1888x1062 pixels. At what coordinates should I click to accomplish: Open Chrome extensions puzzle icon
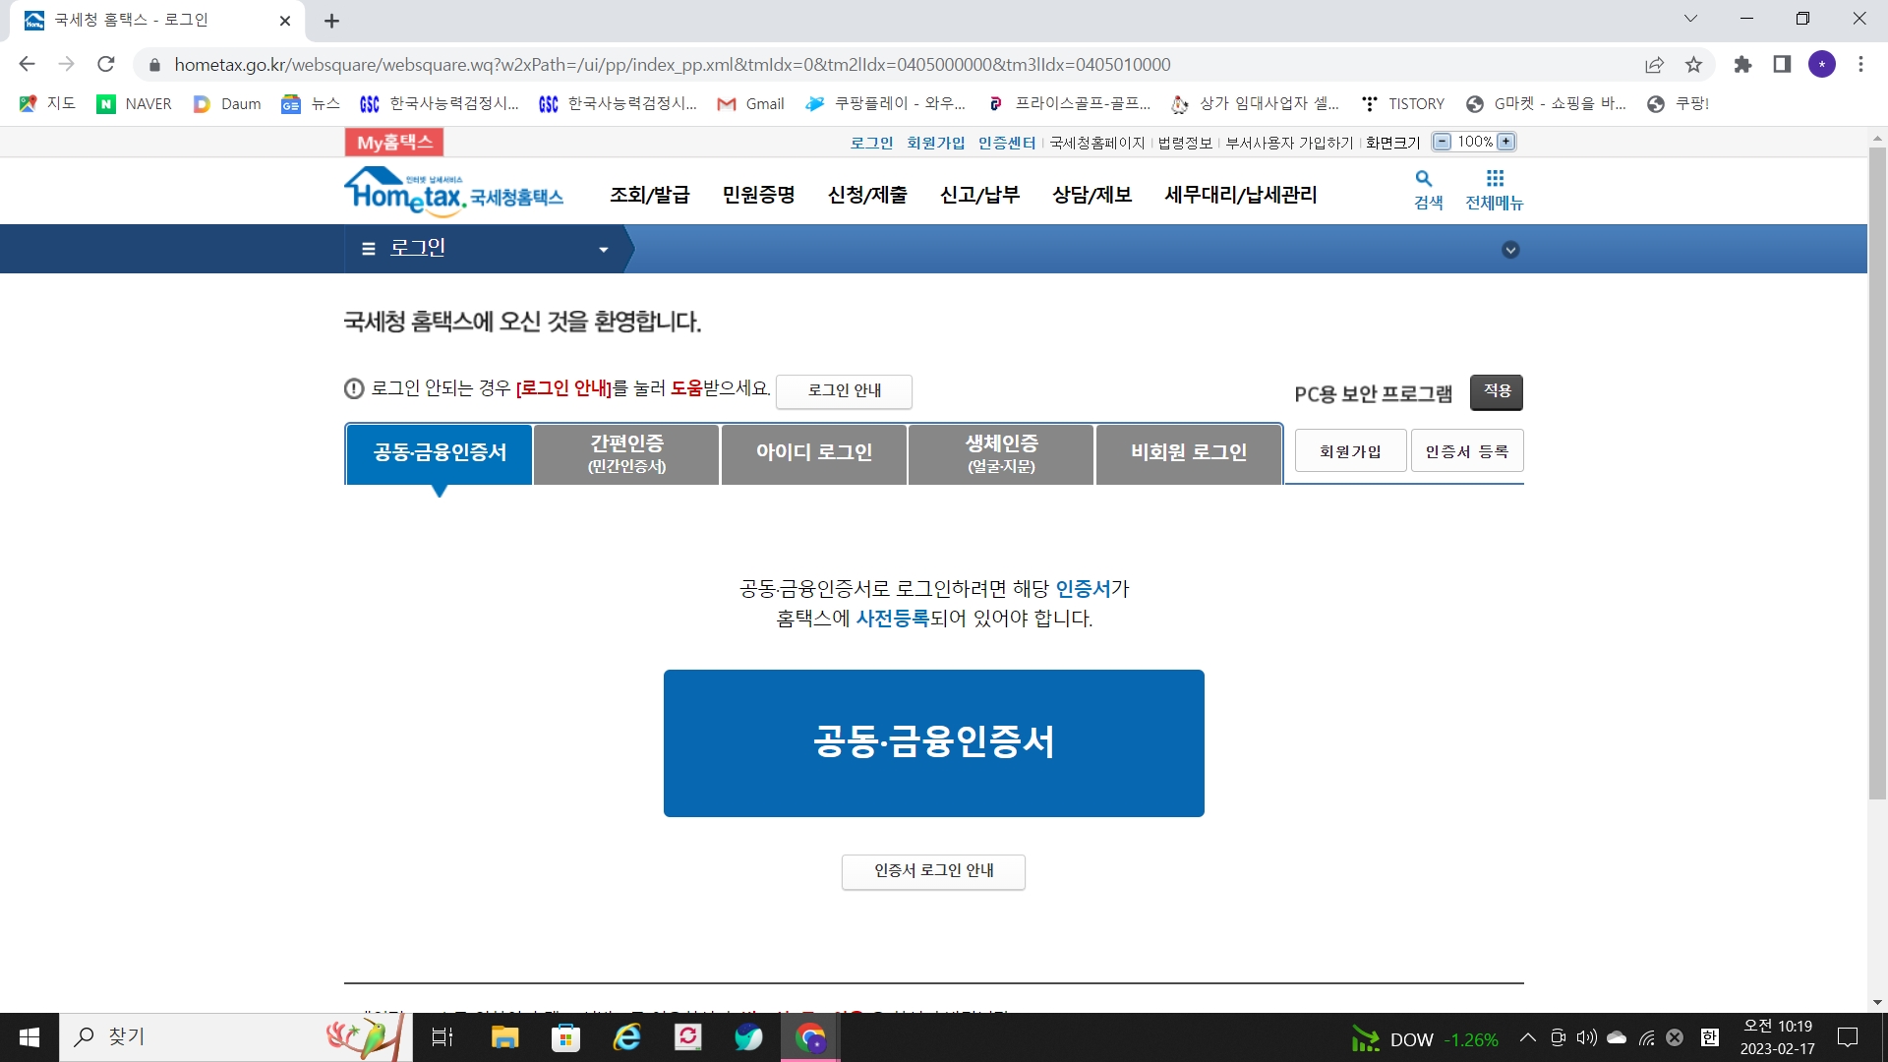1742,65
